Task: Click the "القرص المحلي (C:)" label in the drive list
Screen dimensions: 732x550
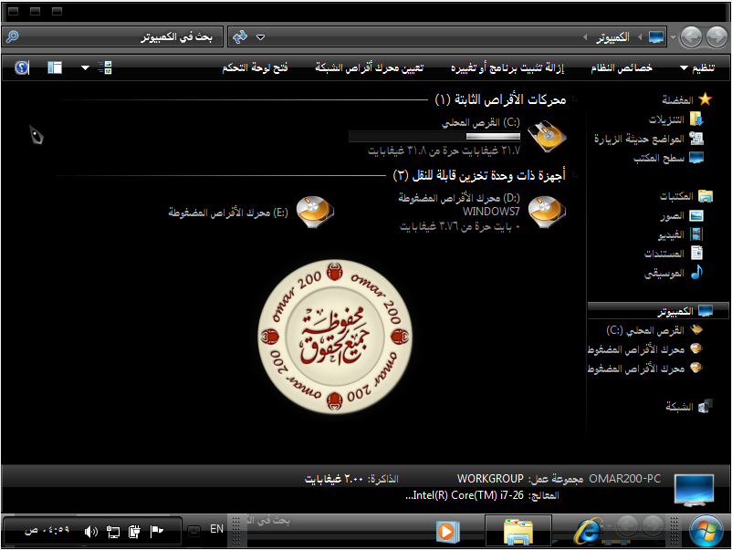Action: click(x=481, y=122)
